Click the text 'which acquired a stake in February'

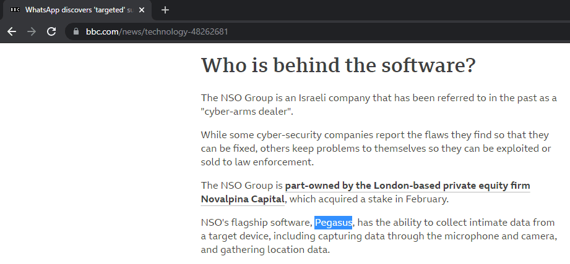click(369, 199)
